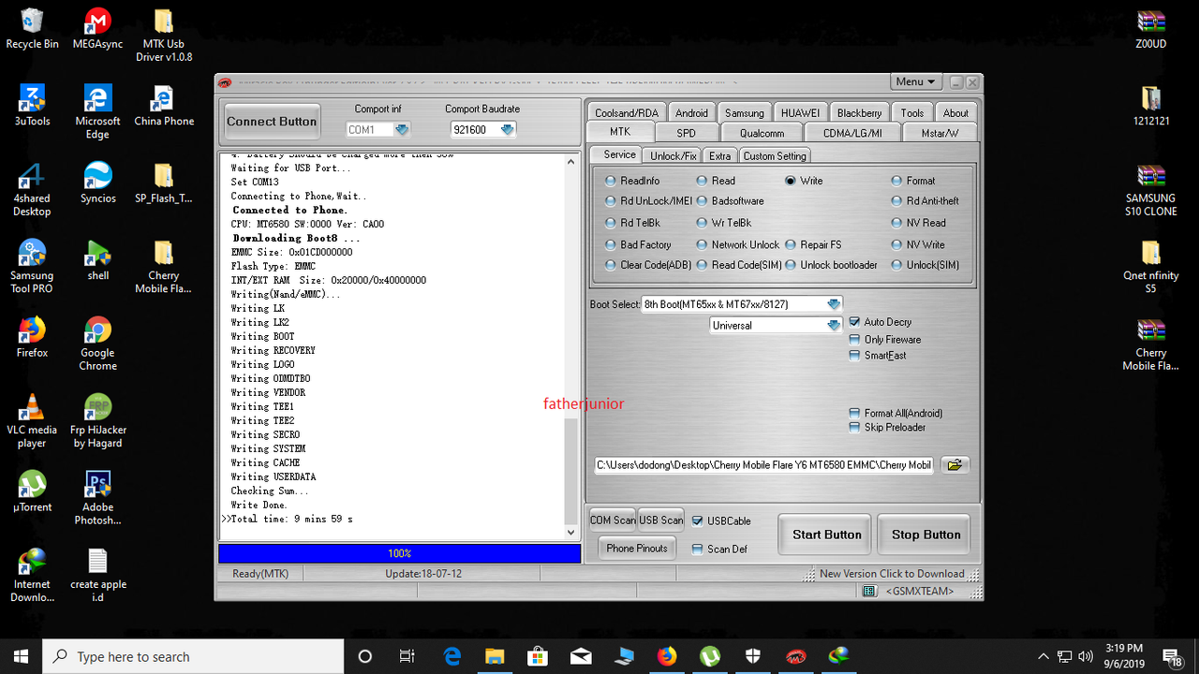
Task: Open Adobe Photoshop desktop shortcut
Action: pyautogui.click(x=98, y=498)
